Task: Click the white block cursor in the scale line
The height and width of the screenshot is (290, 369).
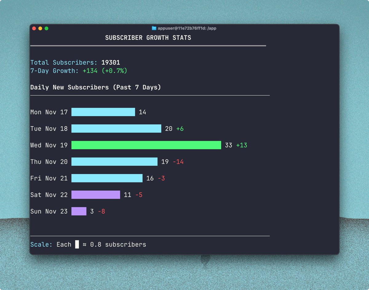Action: (x=77, y=245)
